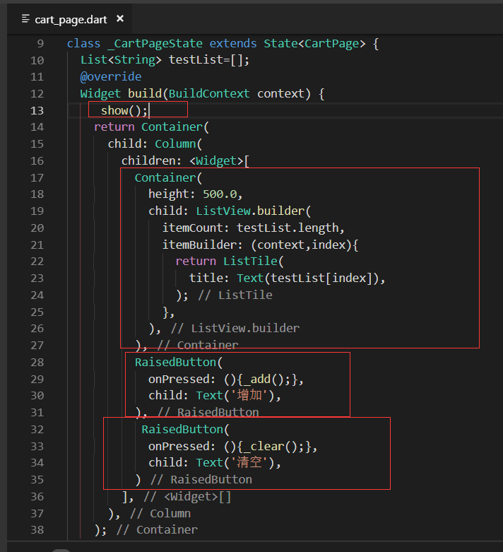Click State<CartPage> on line 9
Image resolution: width=503 pixels, height=552 pixels.
tap(314, 44)
